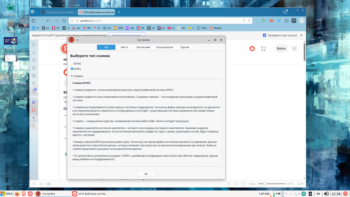
Task: Click green shield extension icon
Action: 264,21
